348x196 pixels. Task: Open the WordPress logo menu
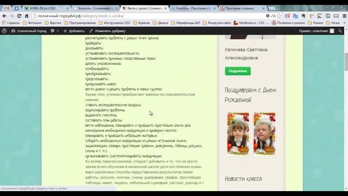(x=4, y=31)
